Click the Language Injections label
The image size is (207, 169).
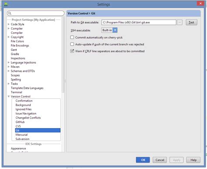(23, 62)
